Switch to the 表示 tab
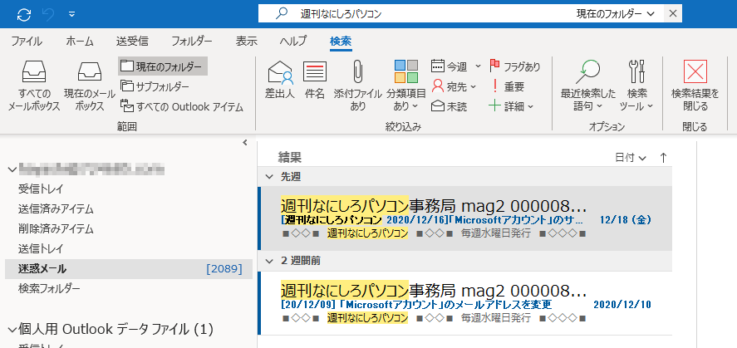737x348 pixels. tap(246, 42)
